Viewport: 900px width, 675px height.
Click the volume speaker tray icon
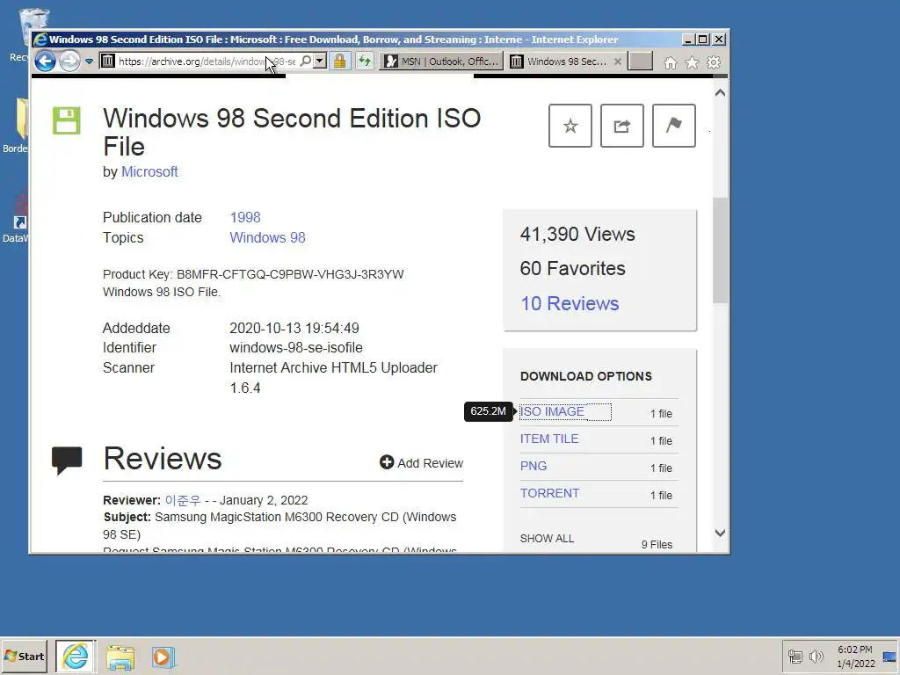[816, 657]
